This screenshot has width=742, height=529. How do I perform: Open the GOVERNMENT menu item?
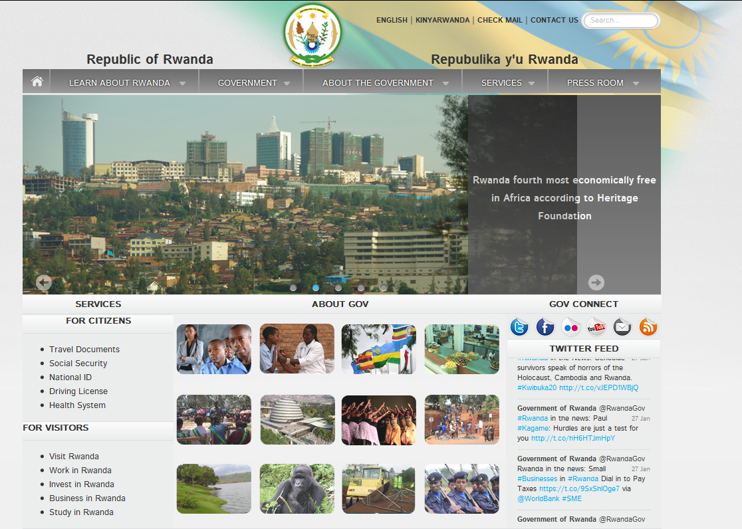coord(247,83)
